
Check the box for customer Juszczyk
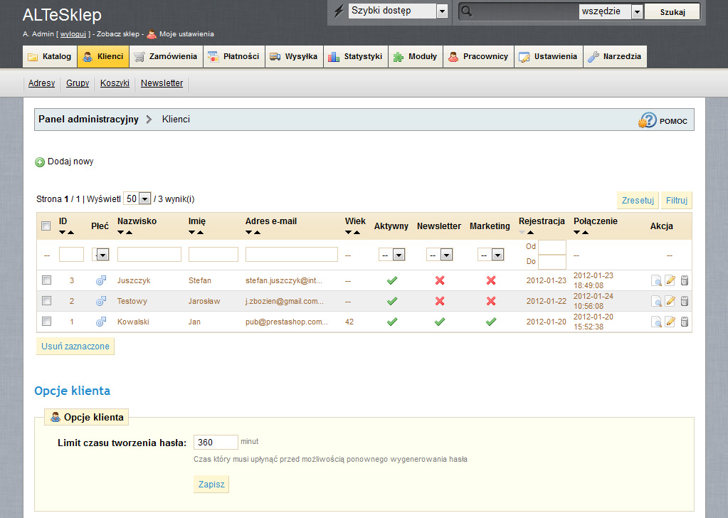coord(46,280)
